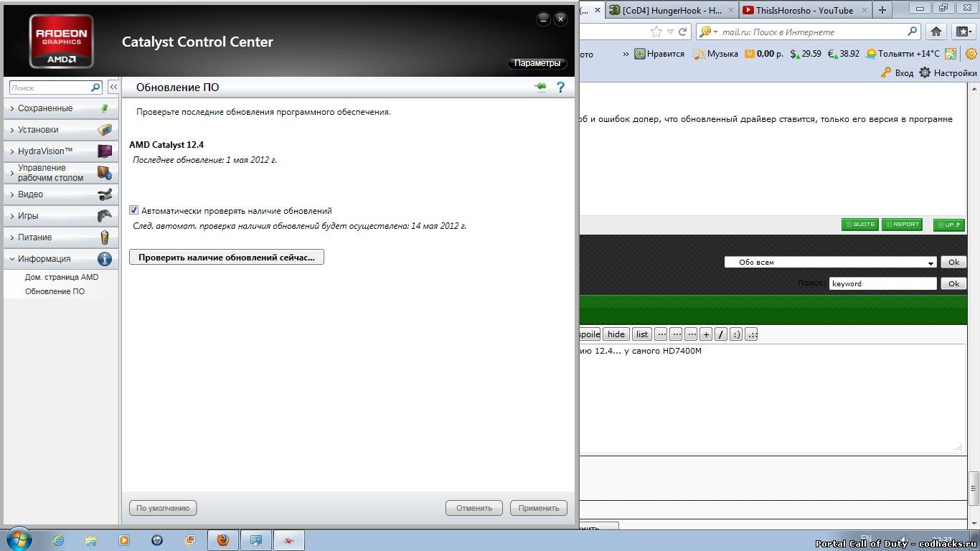Switch to [CoD4] HungerHook browser tab
This screenshot has height=551, width=980.
672,10
